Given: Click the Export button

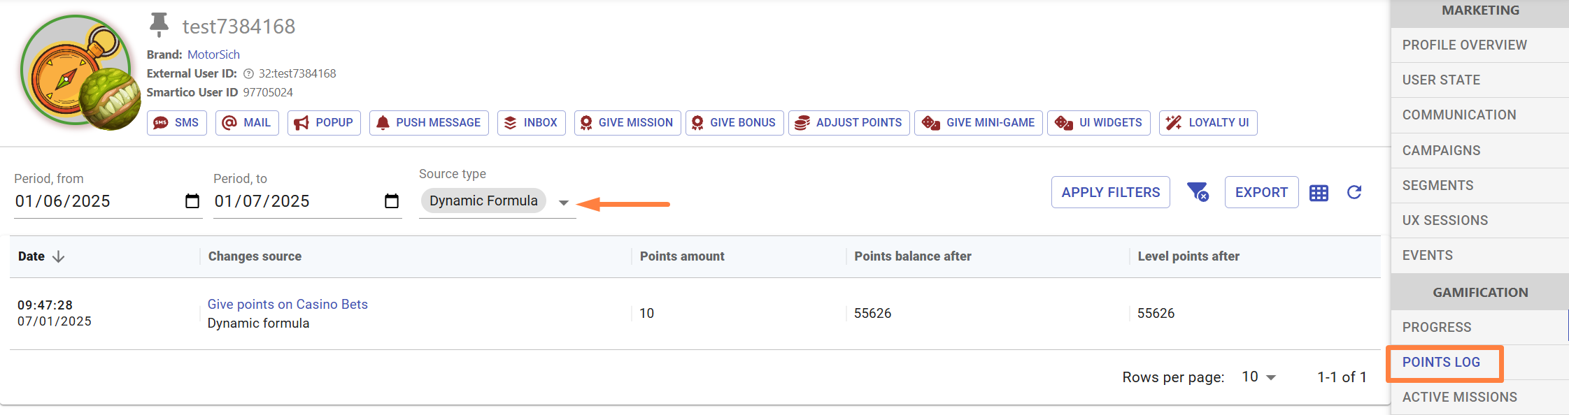Looking at the screenshot, I should (x=1261, y=192).
